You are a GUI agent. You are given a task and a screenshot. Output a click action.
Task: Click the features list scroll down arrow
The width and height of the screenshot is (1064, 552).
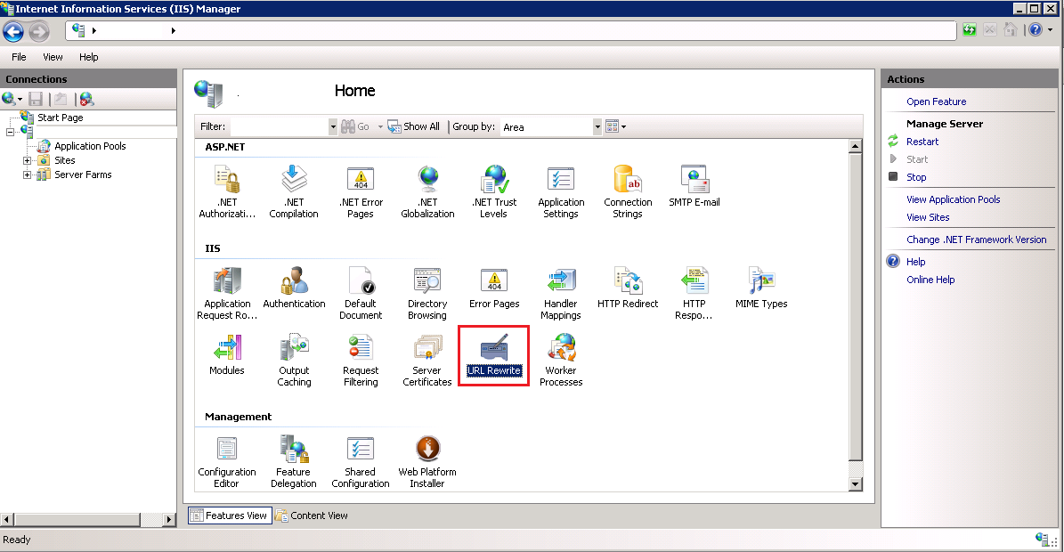[856, 484]
